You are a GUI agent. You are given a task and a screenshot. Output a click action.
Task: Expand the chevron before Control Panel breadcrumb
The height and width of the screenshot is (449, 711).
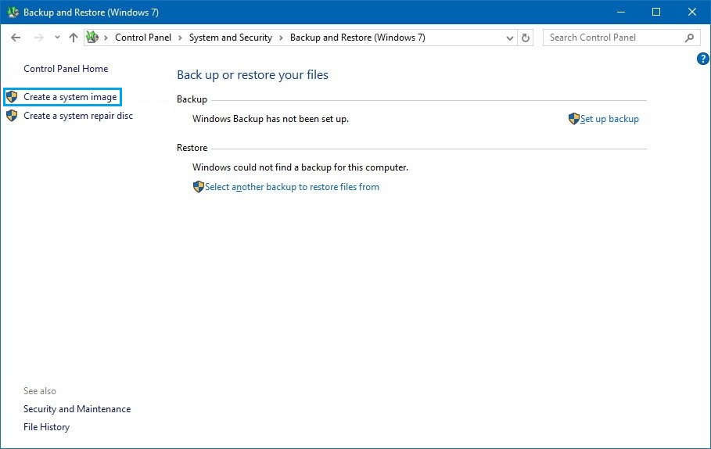coord(106,38)
